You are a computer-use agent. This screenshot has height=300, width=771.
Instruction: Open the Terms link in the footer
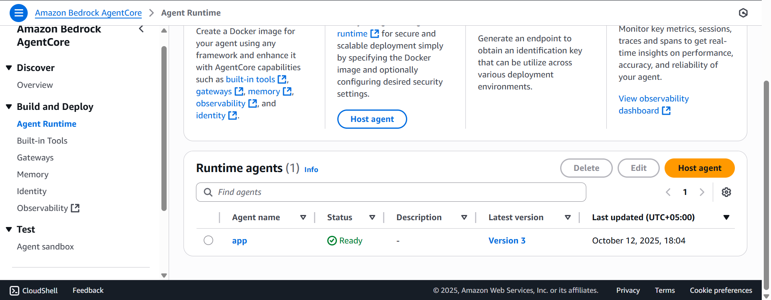pos(665,290)
